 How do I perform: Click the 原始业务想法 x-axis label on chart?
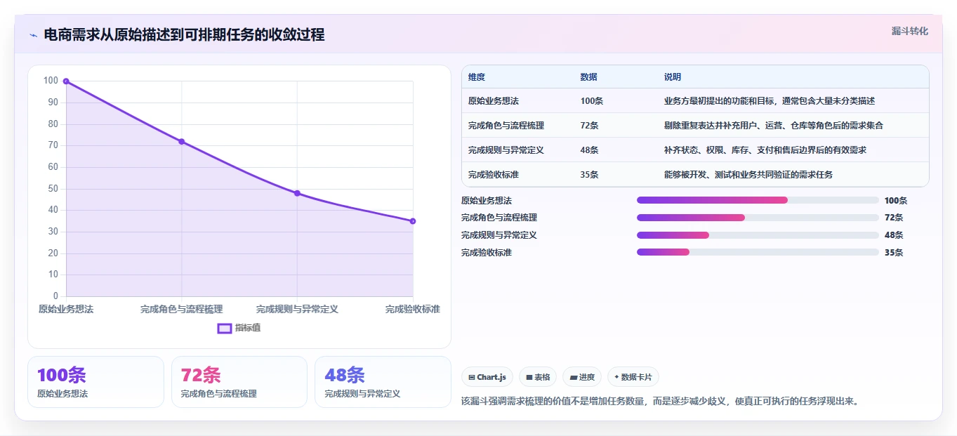click(66, 309)
